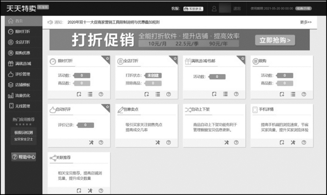Toggle favorite star on 限时打折 card
This screenshot has height=195, width=327.
click(x=107, y=59)
